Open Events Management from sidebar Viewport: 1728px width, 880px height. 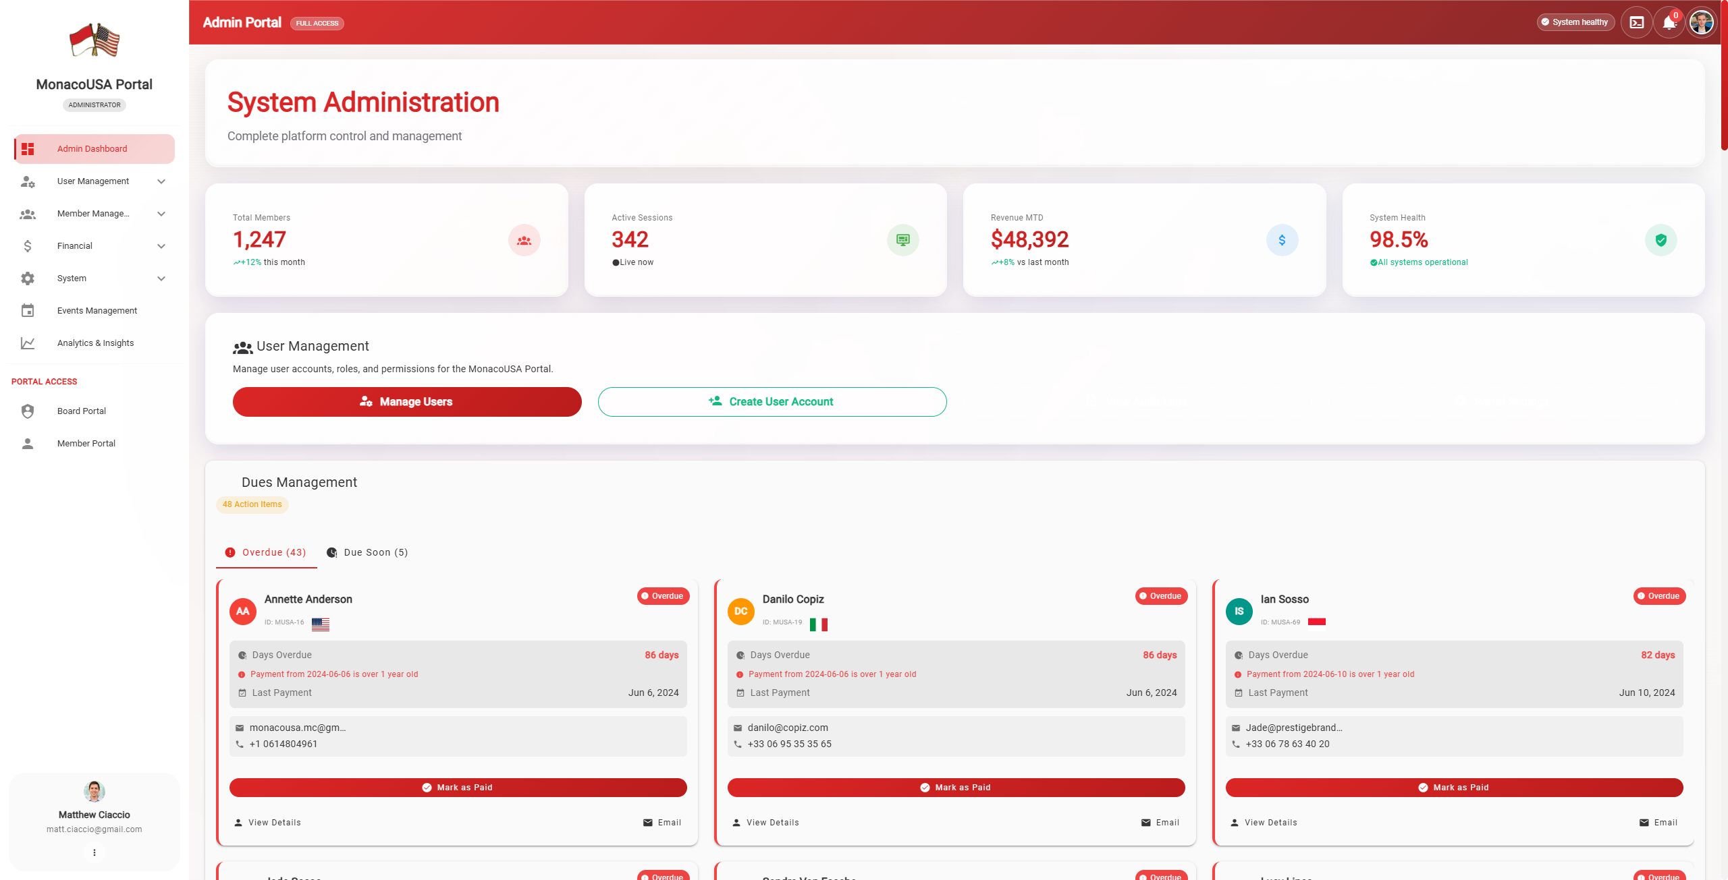pos(97,311)
